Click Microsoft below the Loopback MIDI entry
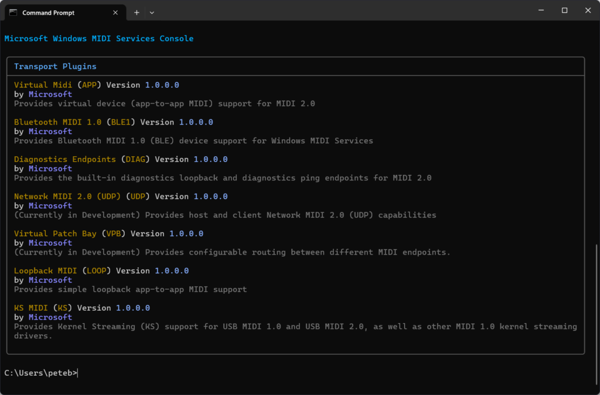 (50, 280)
